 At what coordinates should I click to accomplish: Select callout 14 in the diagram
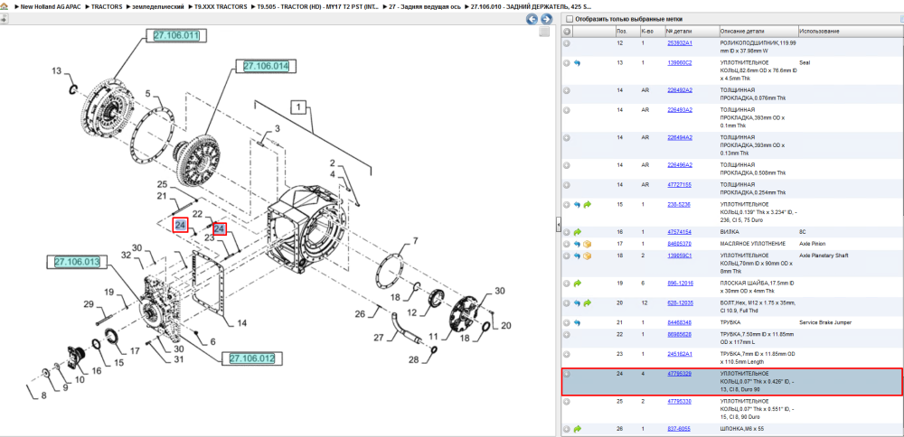(242, 323)
